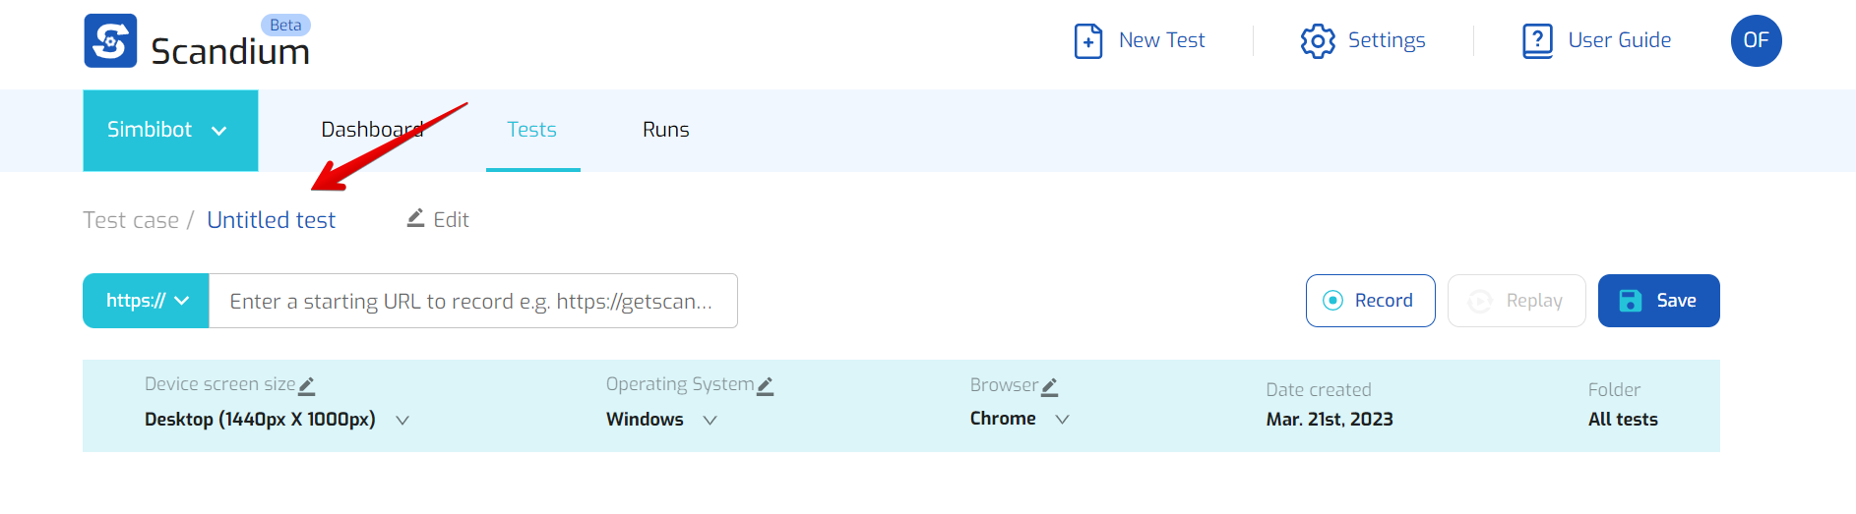Focus the starting URL input field
This screenshot has height=514, width=1856.
(472, 302)
